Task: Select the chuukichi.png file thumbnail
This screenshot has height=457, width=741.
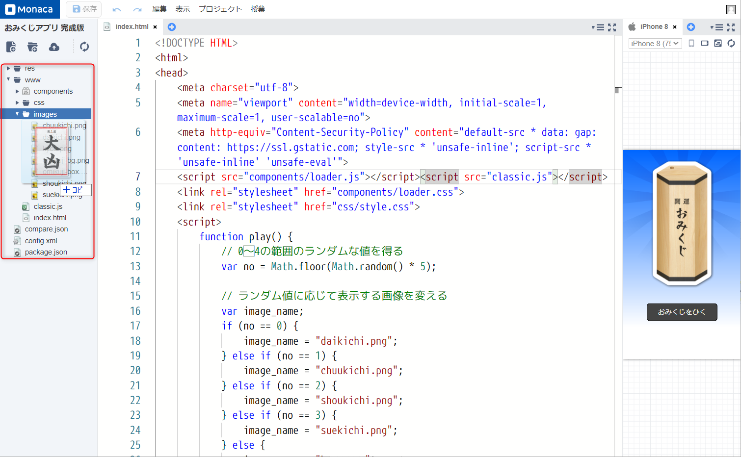Action: [64, 126]
